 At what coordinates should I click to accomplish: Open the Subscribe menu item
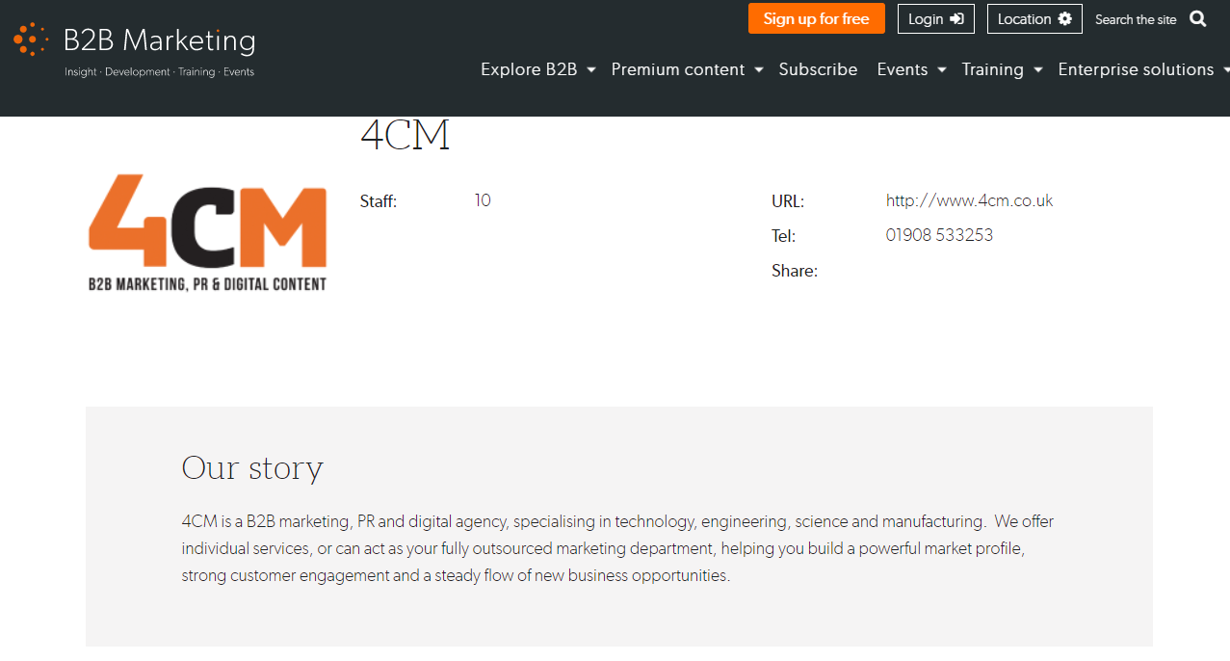tap(818, 69)
